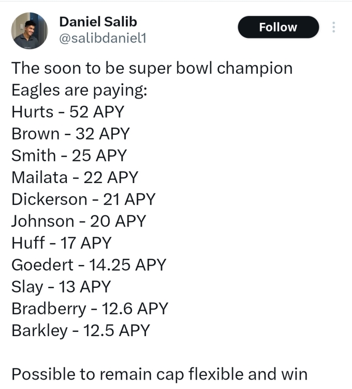Viewport: 352px width, 389px height.
Task: Select the 'Barkley - 12.5 APY' line
Action: click(81, 331)
